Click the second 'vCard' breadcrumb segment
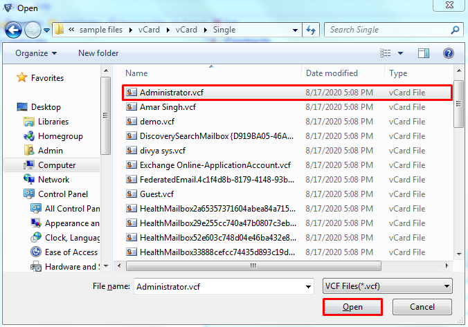Image resolution: width=468 pixels, height=327 pixels. (x=186, y=30)
